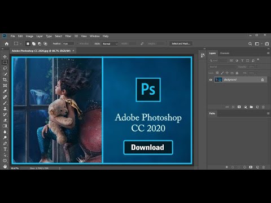Select the Rectangular Marquee tool in toolbox

point(5,62)
